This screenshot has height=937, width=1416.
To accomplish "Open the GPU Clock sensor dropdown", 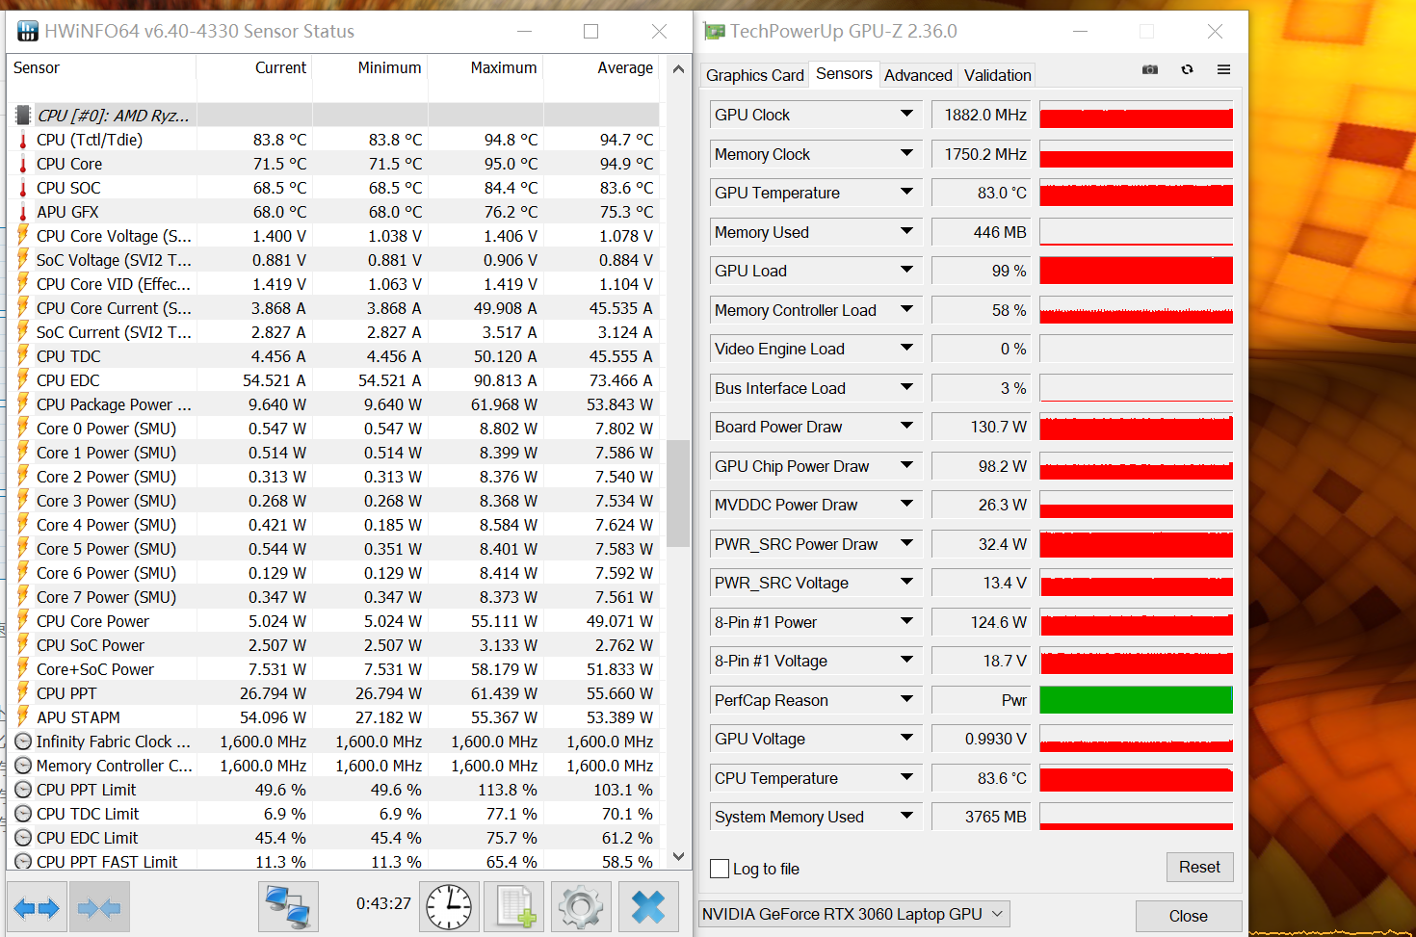I will [x=906, y=115].
